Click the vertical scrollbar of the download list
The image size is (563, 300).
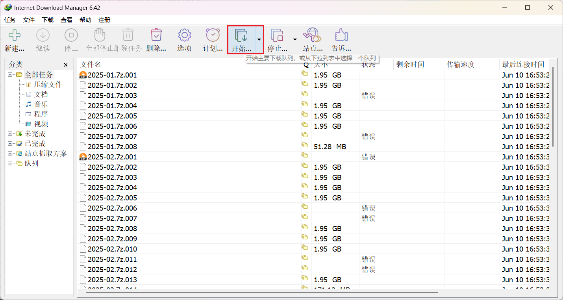coord(553,106)
